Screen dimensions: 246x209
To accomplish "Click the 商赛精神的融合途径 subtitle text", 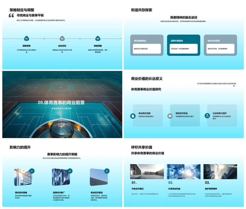I will [x=183, y=17].
